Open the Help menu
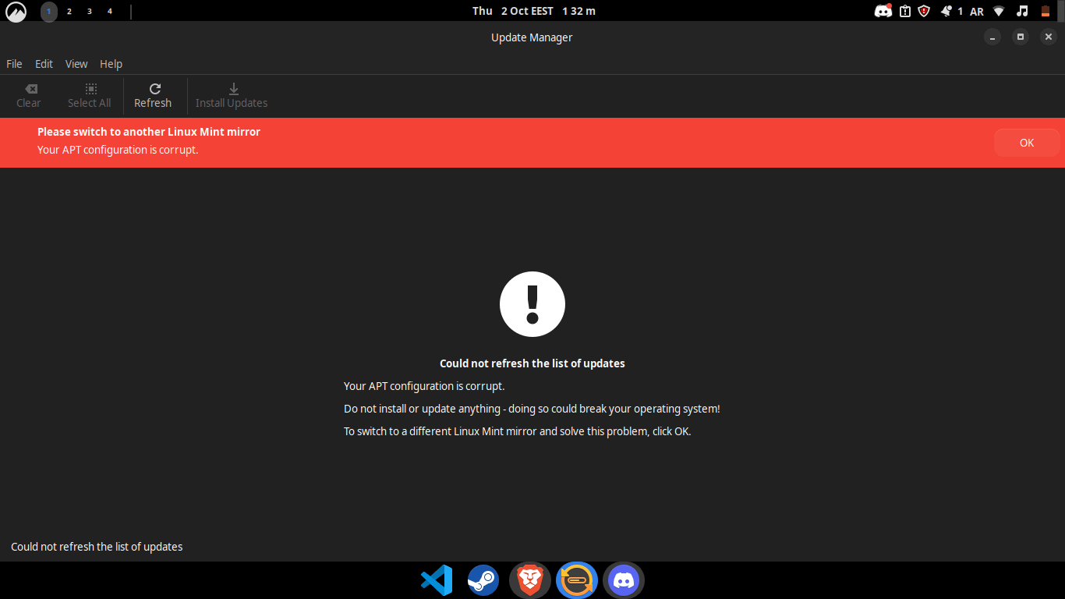This screenshot has width=1065, height=599. point(111,64)
